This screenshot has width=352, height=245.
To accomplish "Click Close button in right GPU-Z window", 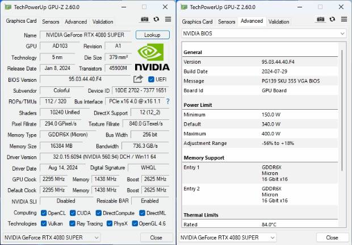I will 332,238.
